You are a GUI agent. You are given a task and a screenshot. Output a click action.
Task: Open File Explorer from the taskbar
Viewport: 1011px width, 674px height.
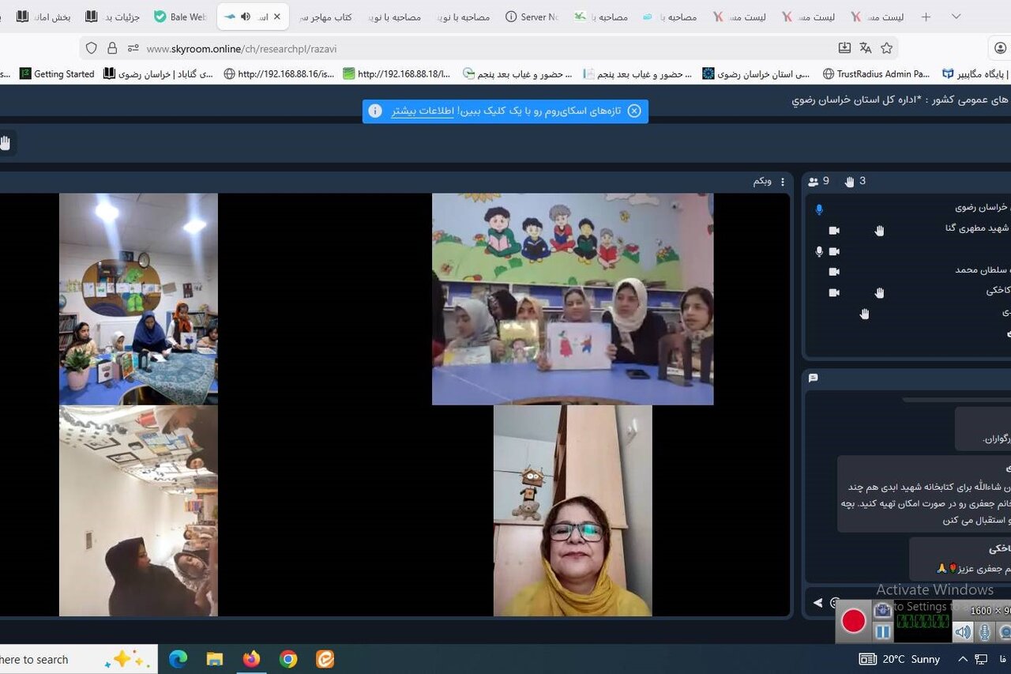tap(215, 659)
